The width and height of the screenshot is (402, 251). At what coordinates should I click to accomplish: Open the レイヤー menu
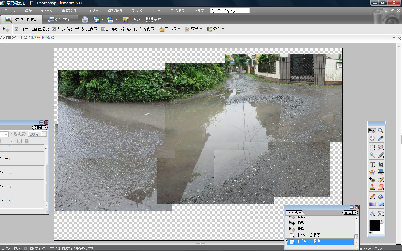[92, 11]
